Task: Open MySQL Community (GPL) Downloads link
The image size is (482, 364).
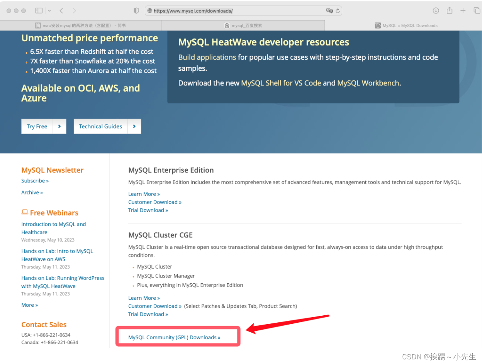Action: tap(174, 337)
